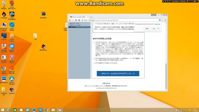Expand the dropdown next to Hayır
Screen dimensions: 199x112
[159, 29]
